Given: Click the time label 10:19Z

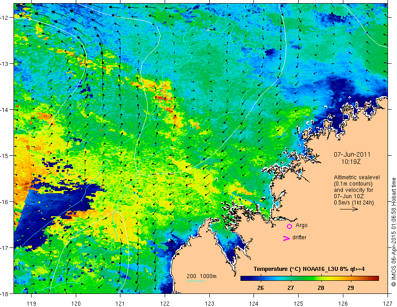Looking at the screenshot, I should pos(351,162).
